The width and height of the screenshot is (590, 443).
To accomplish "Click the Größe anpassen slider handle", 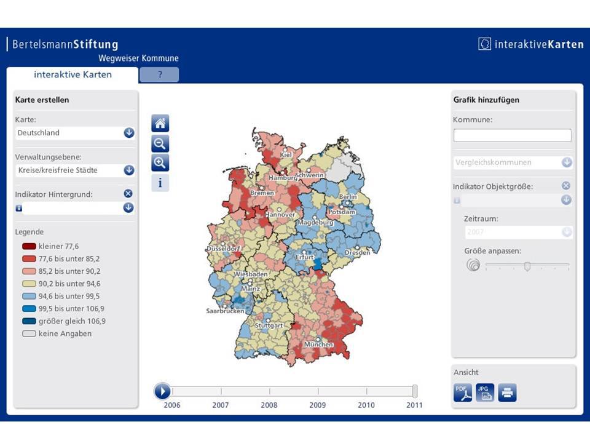I will pyautogui.click(x=527, y=266).
